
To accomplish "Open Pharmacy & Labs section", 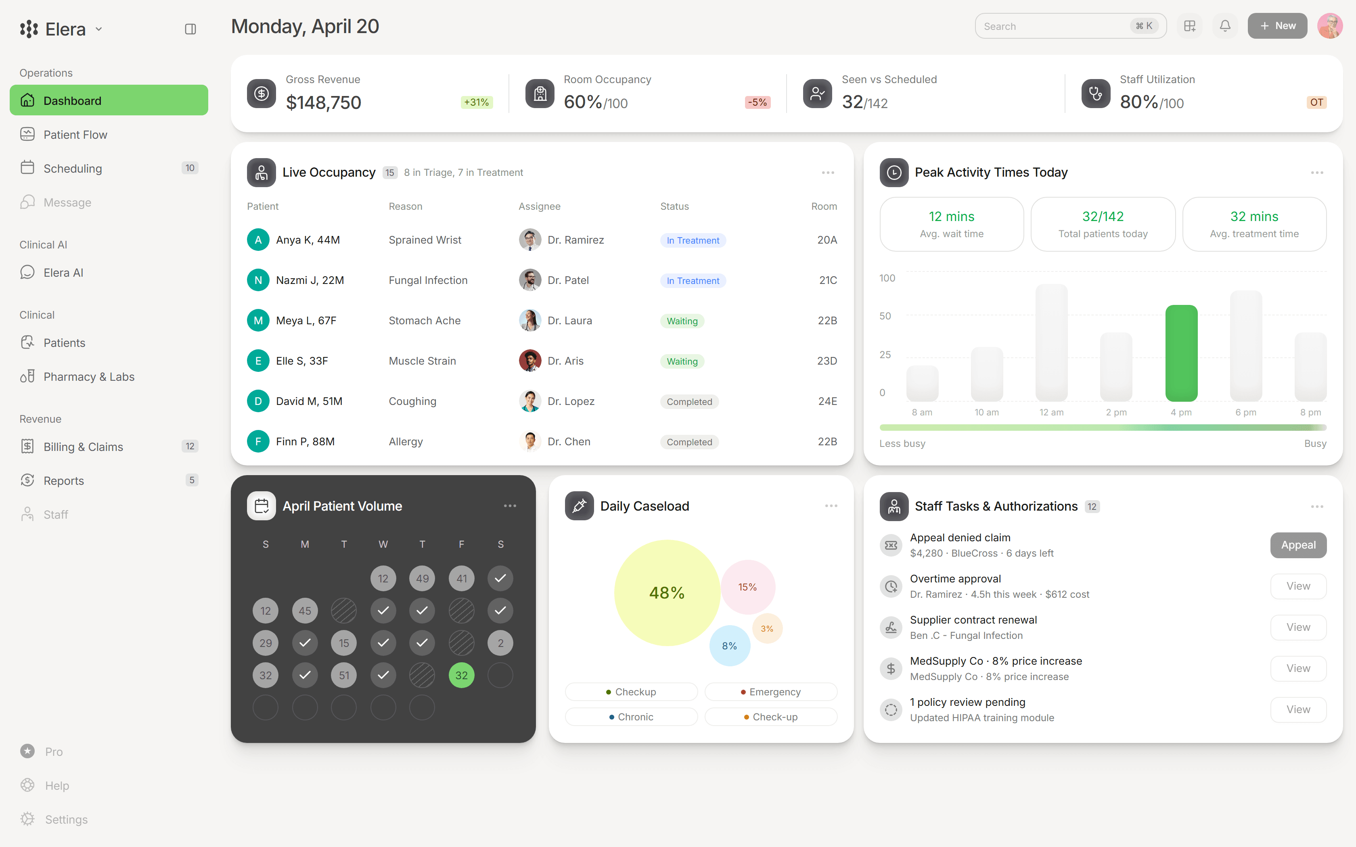I will click(x=109, y=376).
